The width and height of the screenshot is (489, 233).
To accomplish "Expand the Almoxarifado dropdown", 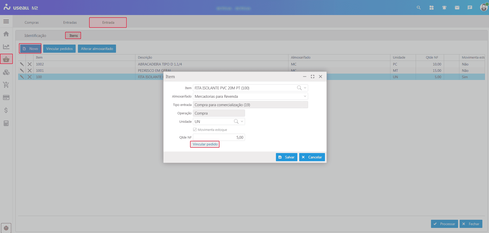I will 305,96.
